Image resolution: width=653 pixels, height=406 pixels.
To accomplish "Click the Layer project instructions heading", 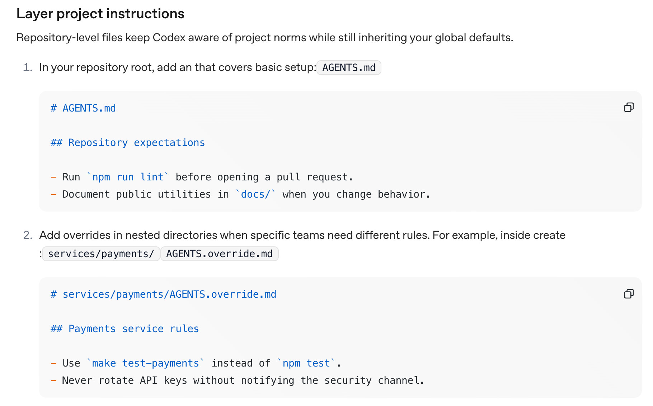I will (100, 14).
